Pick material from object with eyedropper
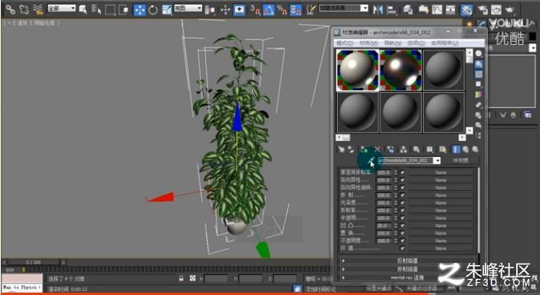The image size is (540, 295). point(371,161)
